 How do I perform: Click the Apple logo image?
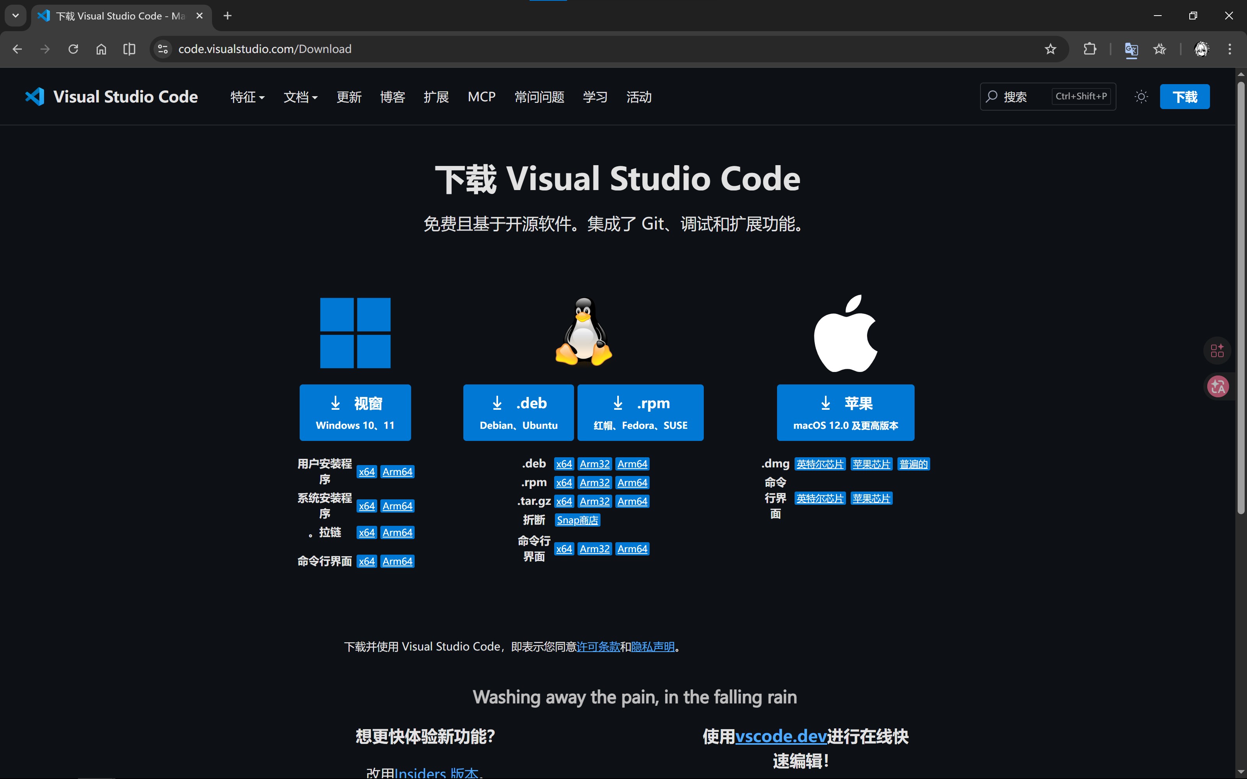click(846, 333)
